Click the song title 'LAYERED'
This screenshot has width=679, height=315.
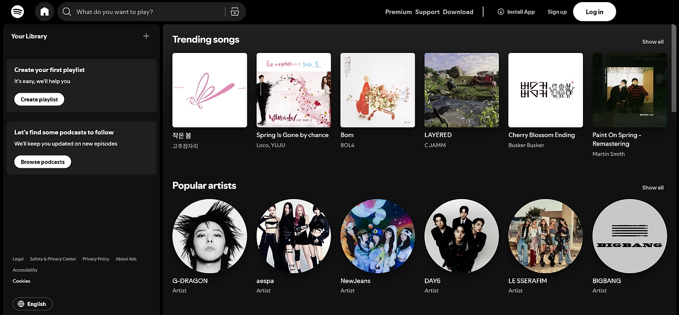tap(438, 135)
